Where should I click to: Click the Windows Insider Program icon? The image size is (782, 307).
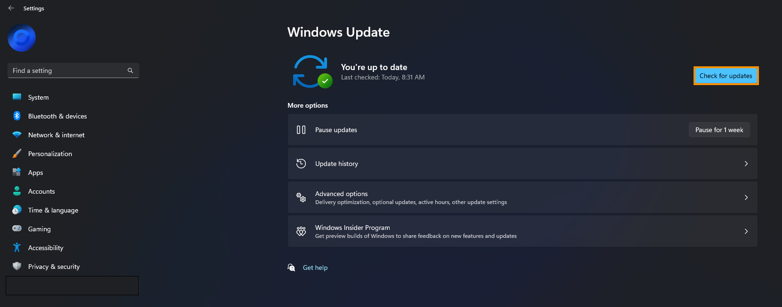click(301, 231)
